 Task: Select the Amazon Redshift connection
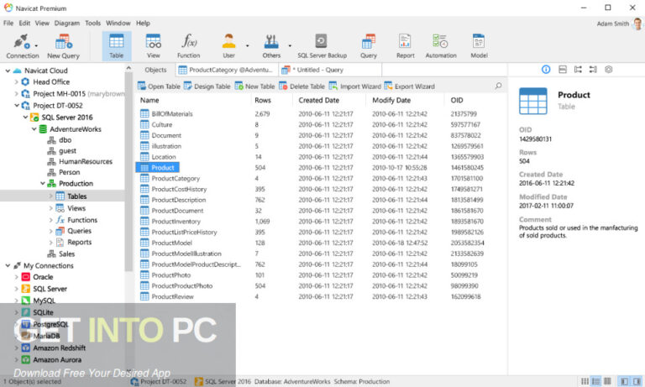pyautogui.click(x=60, y=348)
